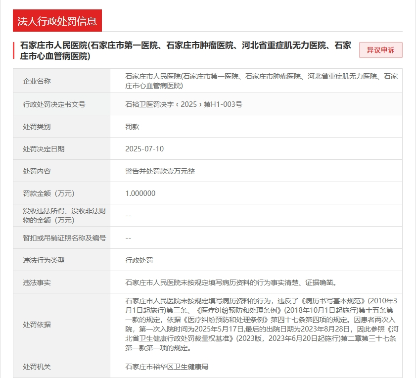
Task: Select the fine amount 1.000000
Action: coord(140,193)
